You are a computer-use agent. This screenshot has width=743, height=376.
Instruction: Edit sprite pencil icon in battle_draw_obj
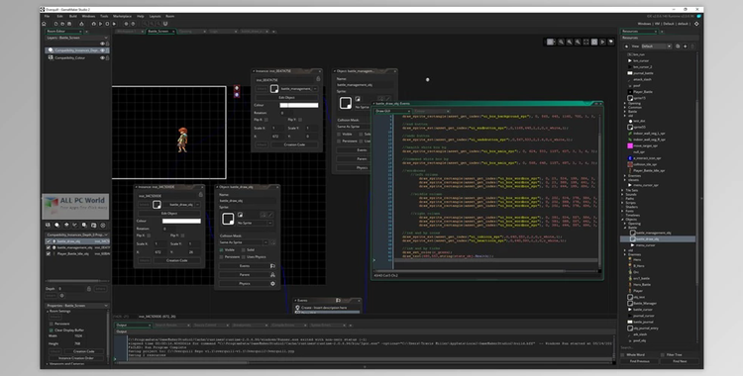270,215
